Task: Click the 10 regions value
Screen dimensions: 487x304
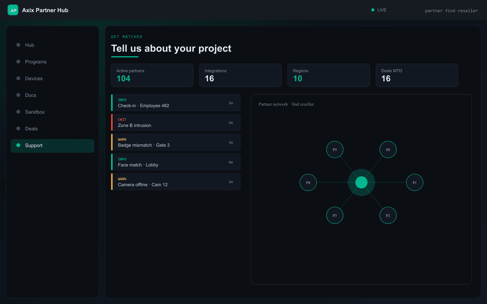Action: click(298, 79)
